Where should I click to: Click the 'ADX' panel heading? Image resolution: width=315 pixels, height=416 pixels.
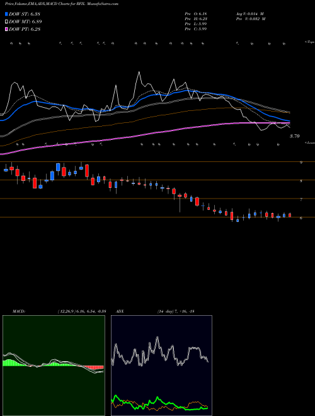[120, 311]
